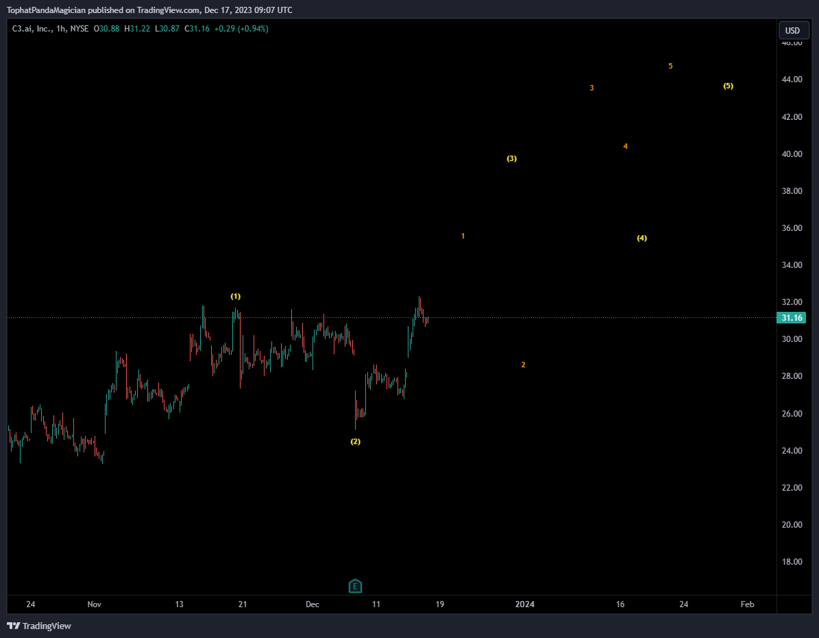The image size is (819, 638).
Task: Select the yellow (5) wave label
Action: click(x=728, y=86)
